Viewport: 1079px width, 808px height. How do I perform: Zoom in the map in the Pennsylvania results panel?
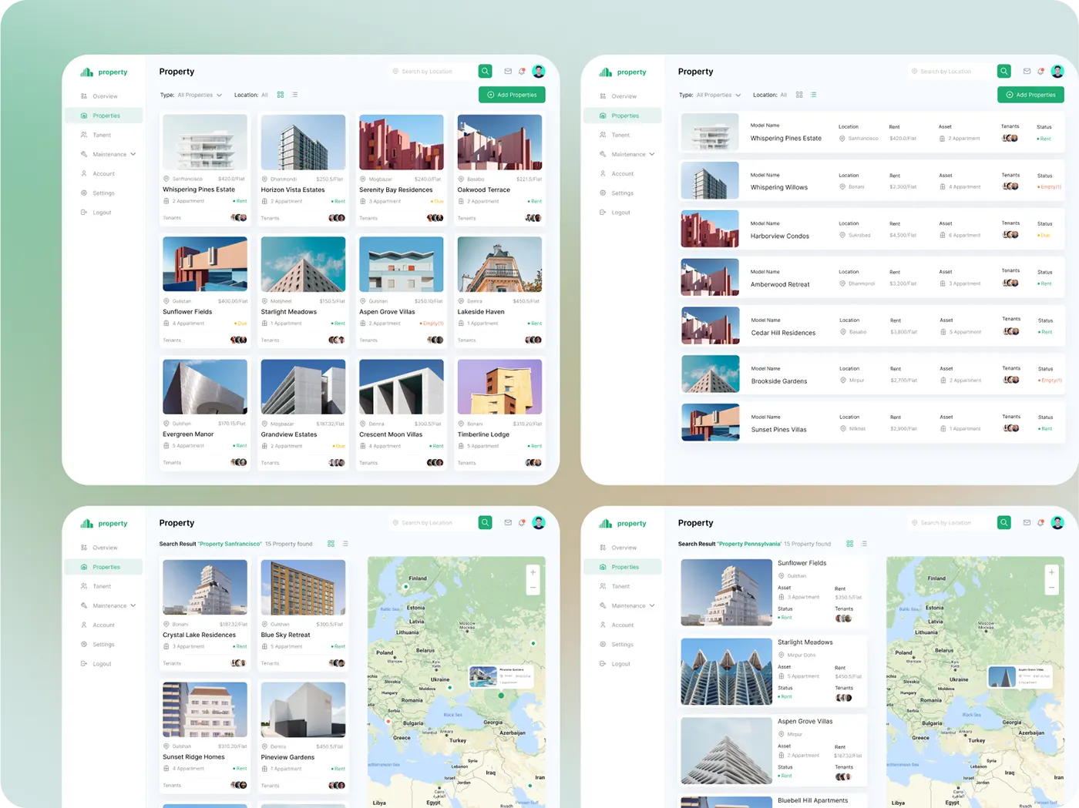[x=1051, y=572]
